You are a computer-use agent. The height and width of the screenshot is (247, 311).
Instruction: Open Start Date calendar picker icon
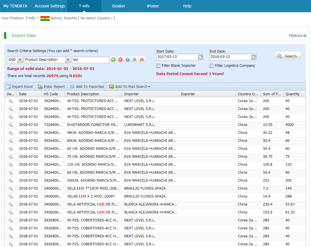[201, 57]
